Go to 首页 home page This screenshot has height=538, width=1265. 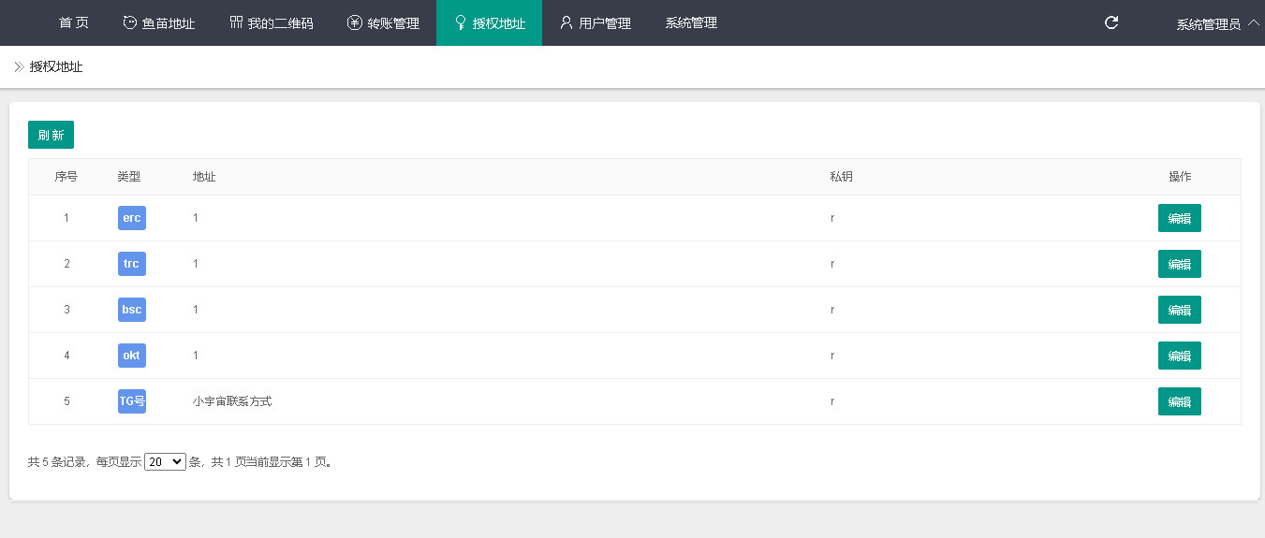pos(74,22)
